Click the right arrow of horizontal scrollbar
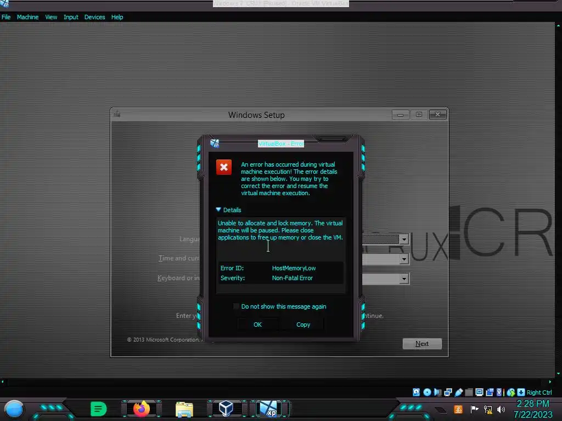562x421 pixels. tap(550, 382)
